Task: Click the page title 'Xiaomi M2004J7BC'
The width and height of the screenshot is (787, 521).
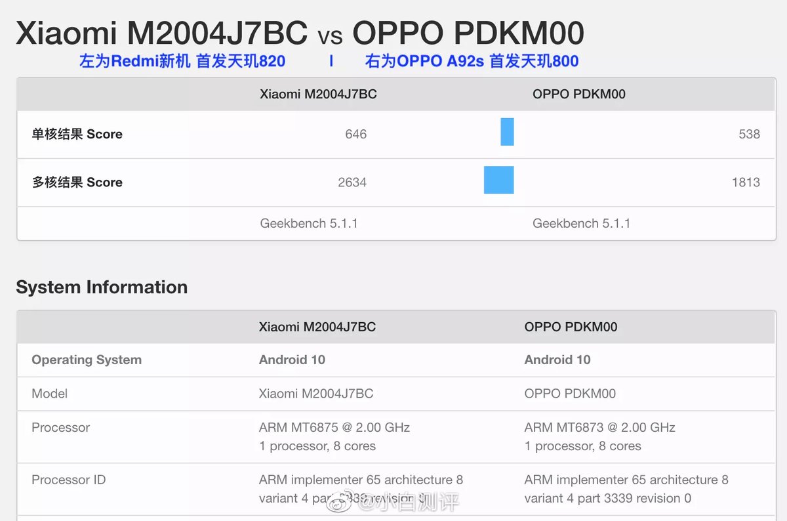Action: tap(161, 33)
